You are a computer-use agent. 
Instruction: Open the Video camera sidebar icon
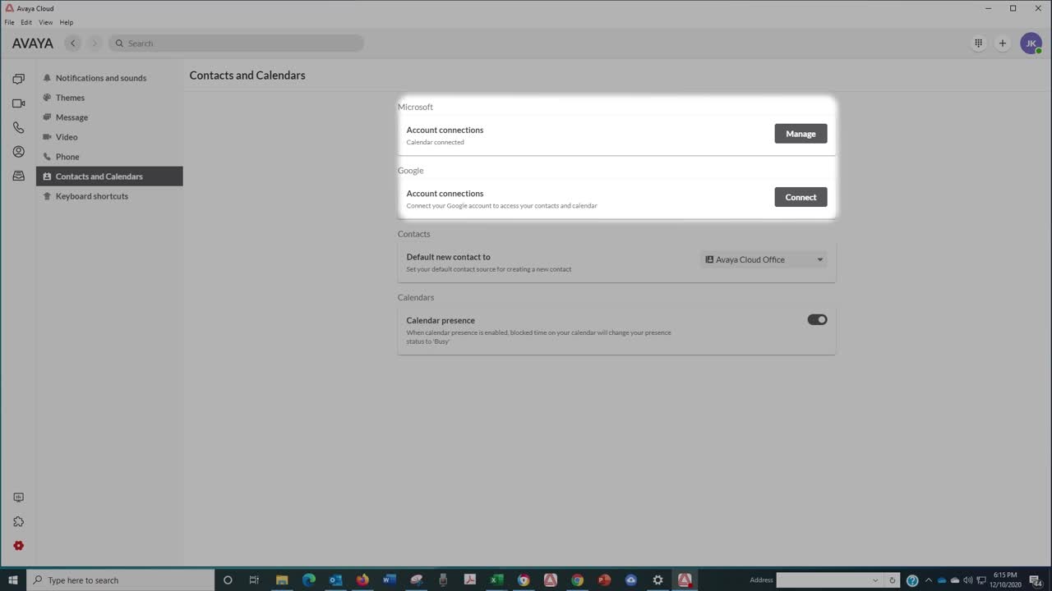click(18, 103)
